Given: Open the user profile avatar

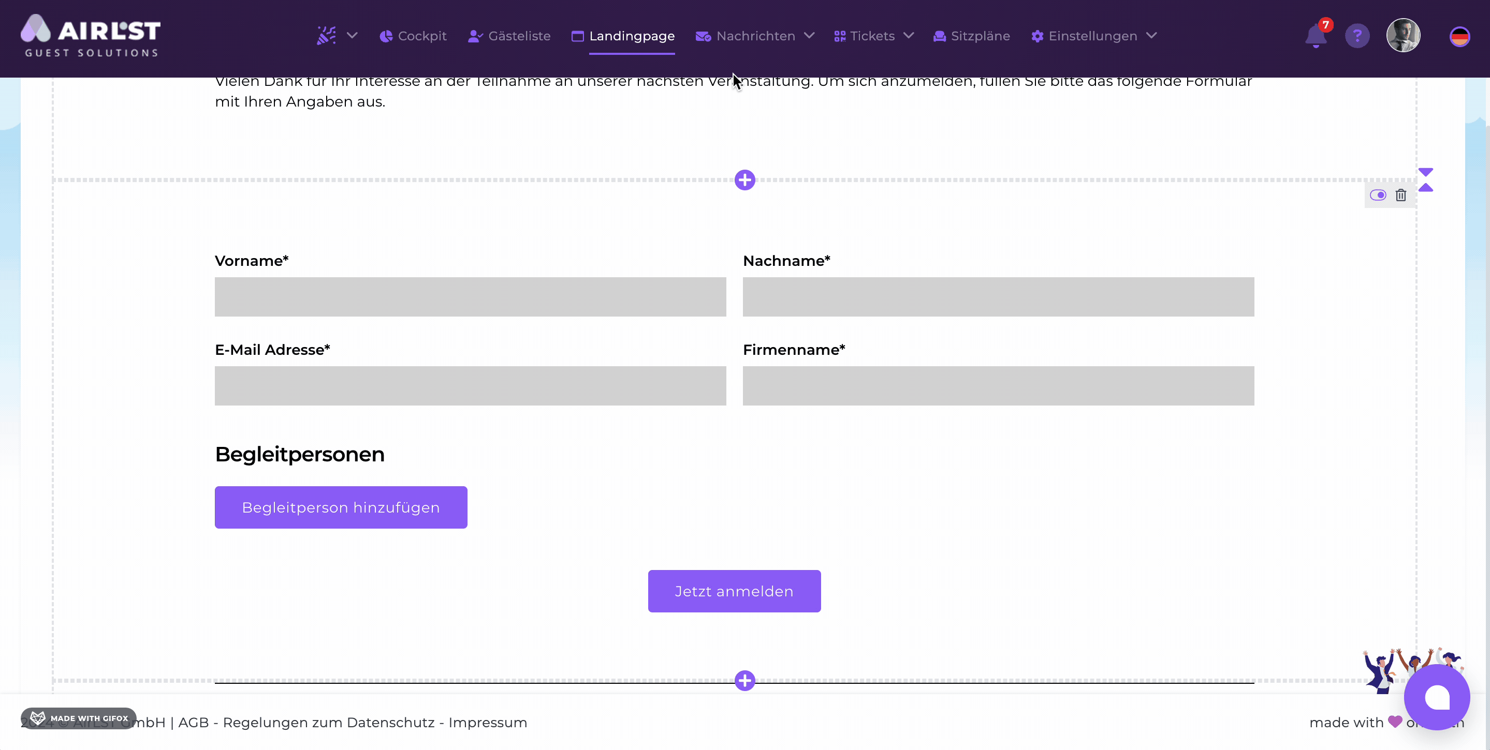Looking at the screenshot, I should point(1403,35).
